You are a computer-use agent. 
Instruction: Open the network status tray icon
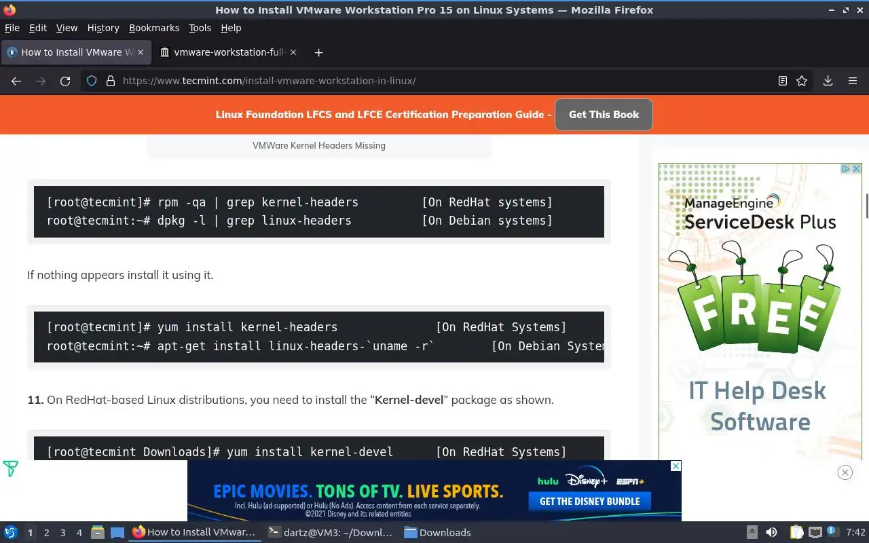coord(815,533)
